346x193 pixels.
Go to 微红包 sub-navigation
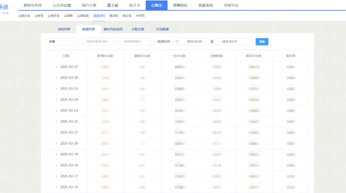point(127,16)
